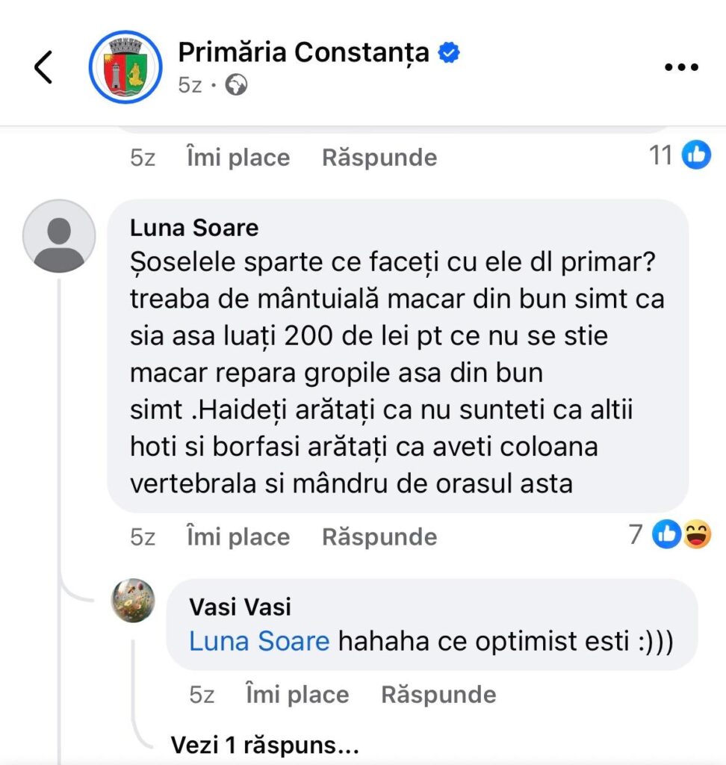Tap the globe public visibility icon
The image size is (726, 765).
click(237, 86)
